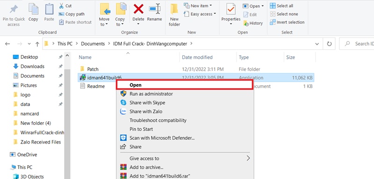374x179 pixels.
Task: Select the idman641build6 application file
Action: tap(196, 77)
